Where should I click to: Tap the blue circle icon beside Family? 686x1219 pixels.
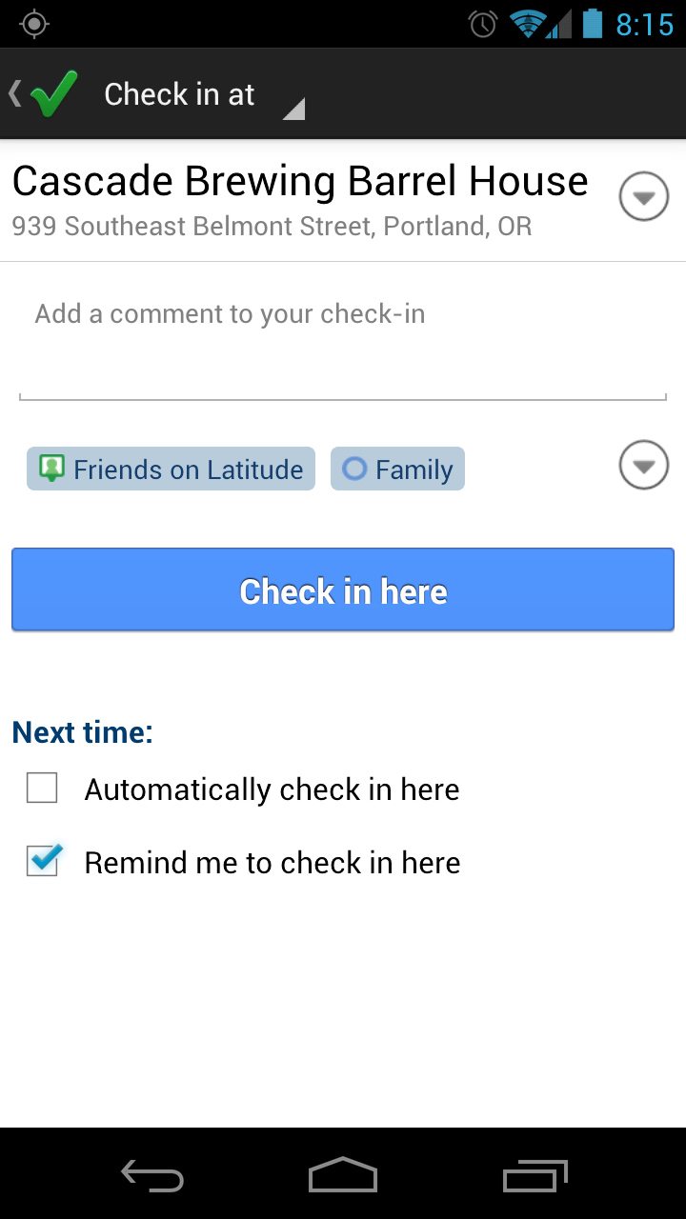[x=354, y=469]
